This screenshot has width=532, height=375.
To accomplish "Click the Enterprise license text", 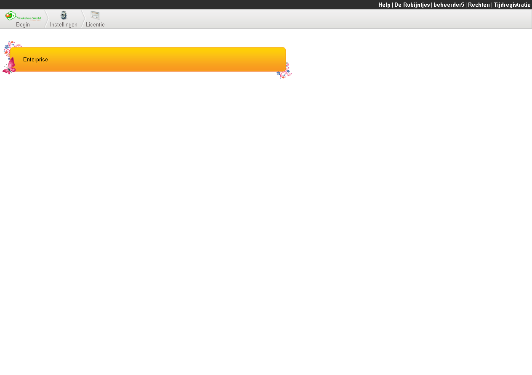I will click(x=35, y=60).
